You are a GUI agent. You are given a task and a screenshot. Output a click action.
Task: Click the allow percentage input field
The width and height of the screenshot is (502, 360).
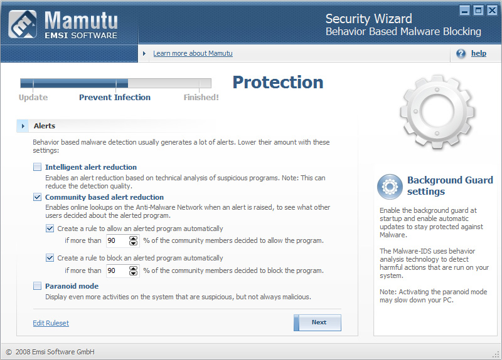point(116,240)
